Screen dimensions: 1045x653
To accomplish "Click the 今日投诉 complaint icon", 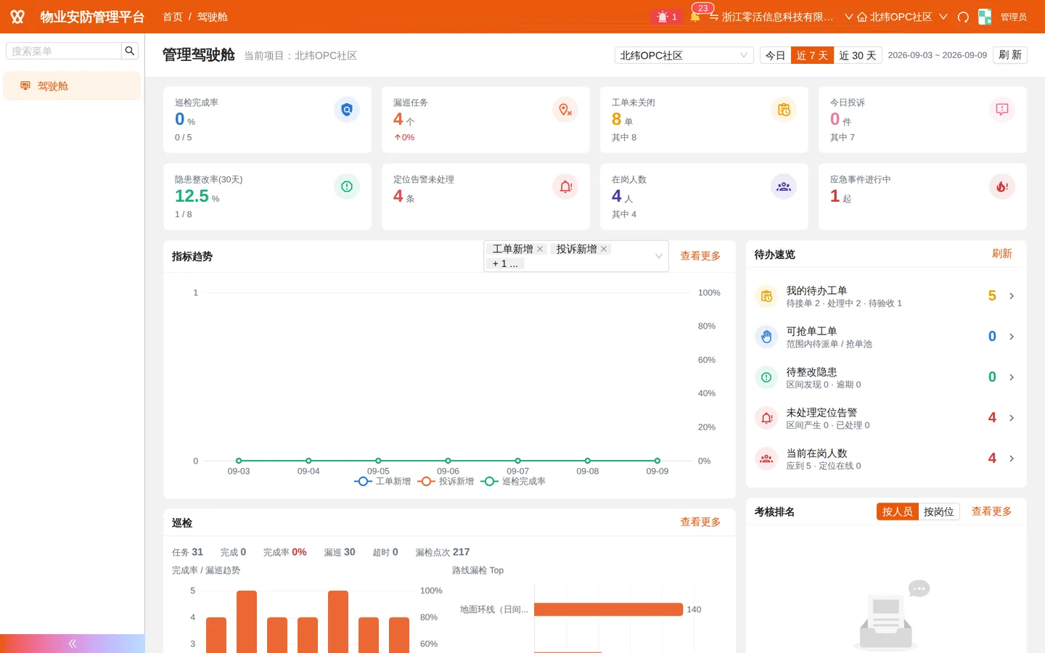I will 1002,110.
